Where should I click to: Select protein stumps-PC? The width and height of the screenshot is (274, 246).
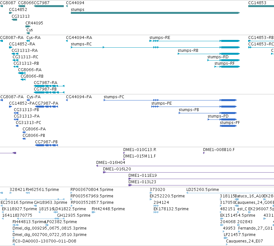[170, 100]
